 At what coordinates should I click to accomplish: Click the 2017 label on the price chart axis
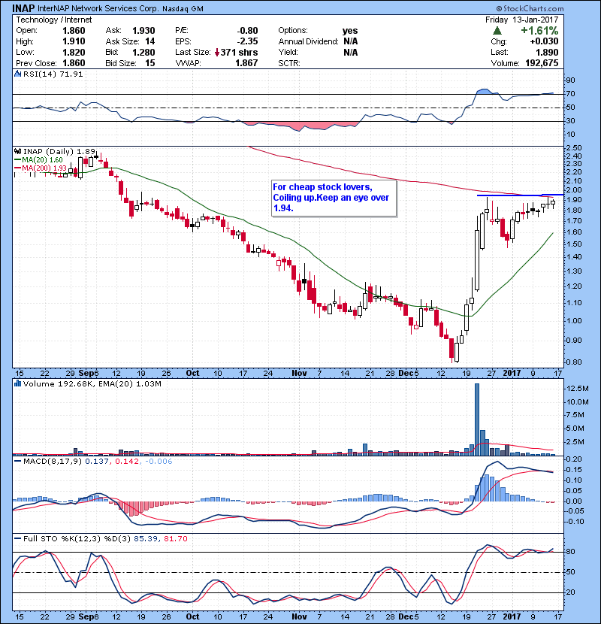coord(512,374)
